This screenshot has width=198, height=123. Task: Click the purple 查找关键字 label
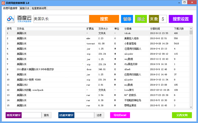coord(14,115)
